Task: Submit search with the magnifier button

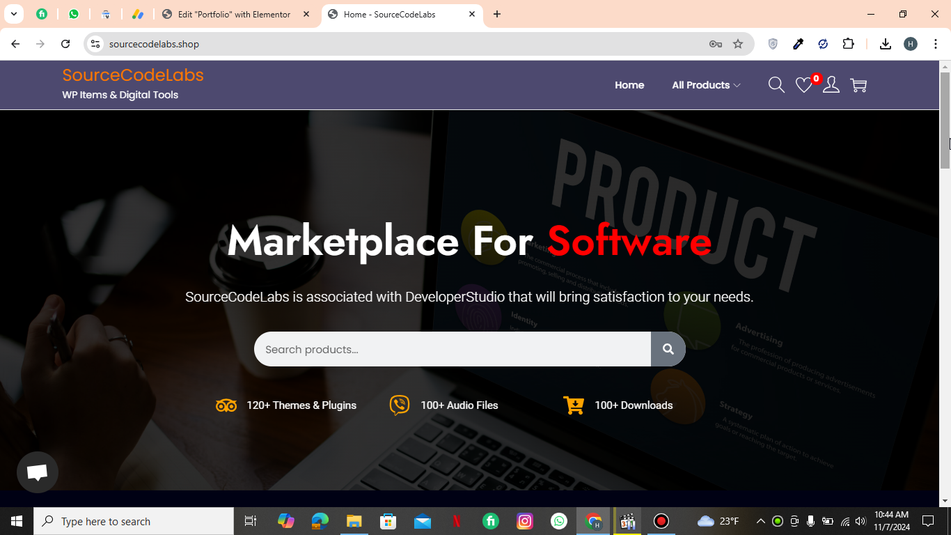Action: 668,349
